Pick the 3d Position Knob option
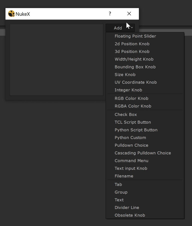 click(x=132, y=51)
